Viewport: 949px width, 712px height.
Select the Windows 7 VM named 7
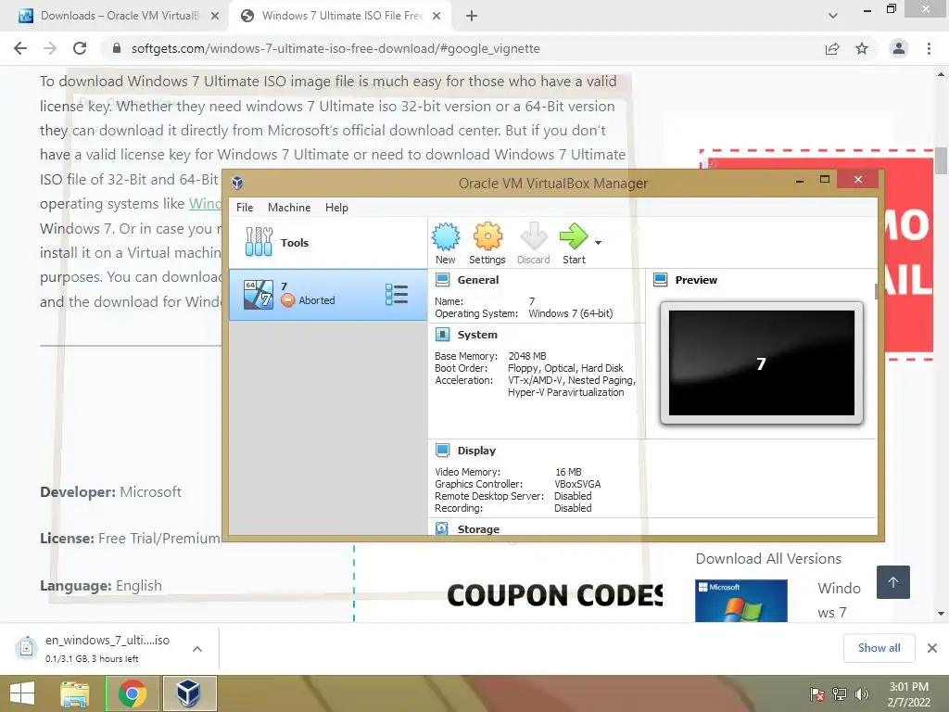(327, 295)
